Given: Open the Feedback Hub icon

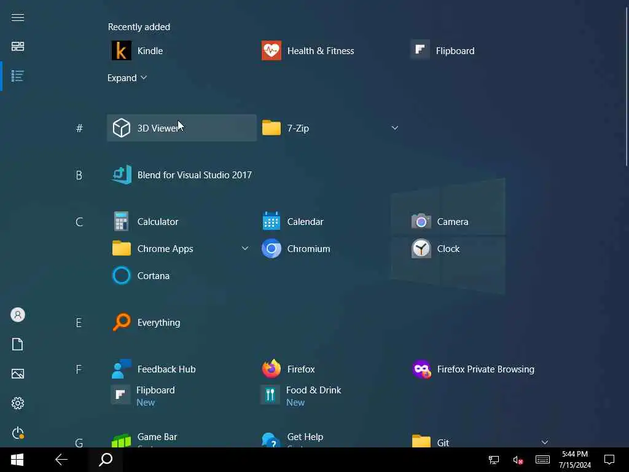Looking at the screenshot, I should click(121, 369).
